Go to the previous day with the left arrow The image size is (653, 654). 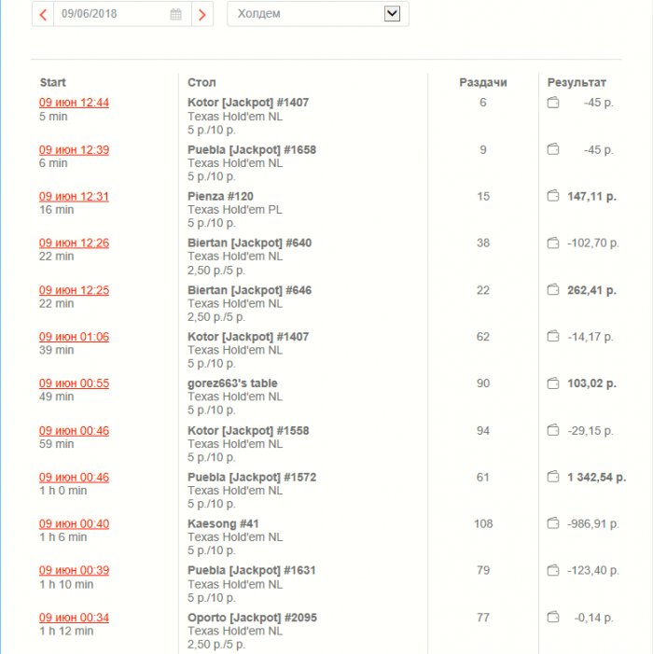pyautogui.click(x=43, y=14)
